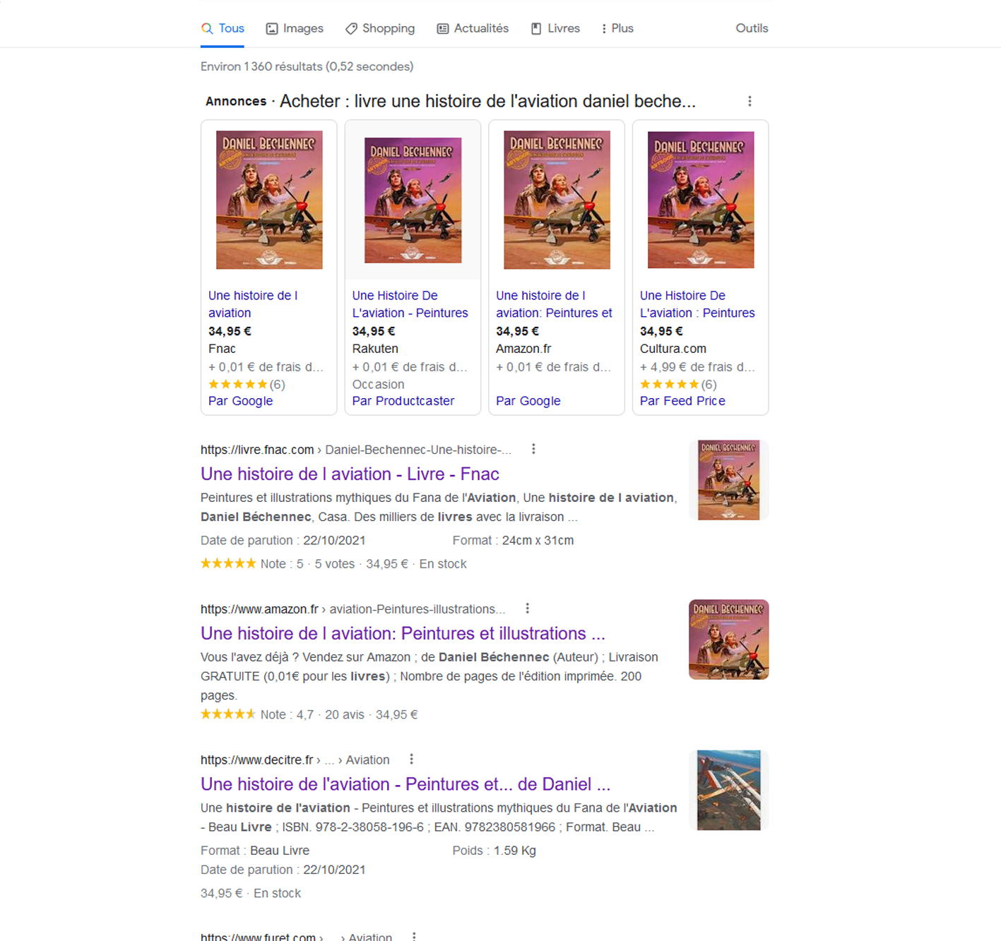Open the three-dot menu for the amazon.fr result
The width and height of the screenshot is (1001, 941).
(527, 609)
